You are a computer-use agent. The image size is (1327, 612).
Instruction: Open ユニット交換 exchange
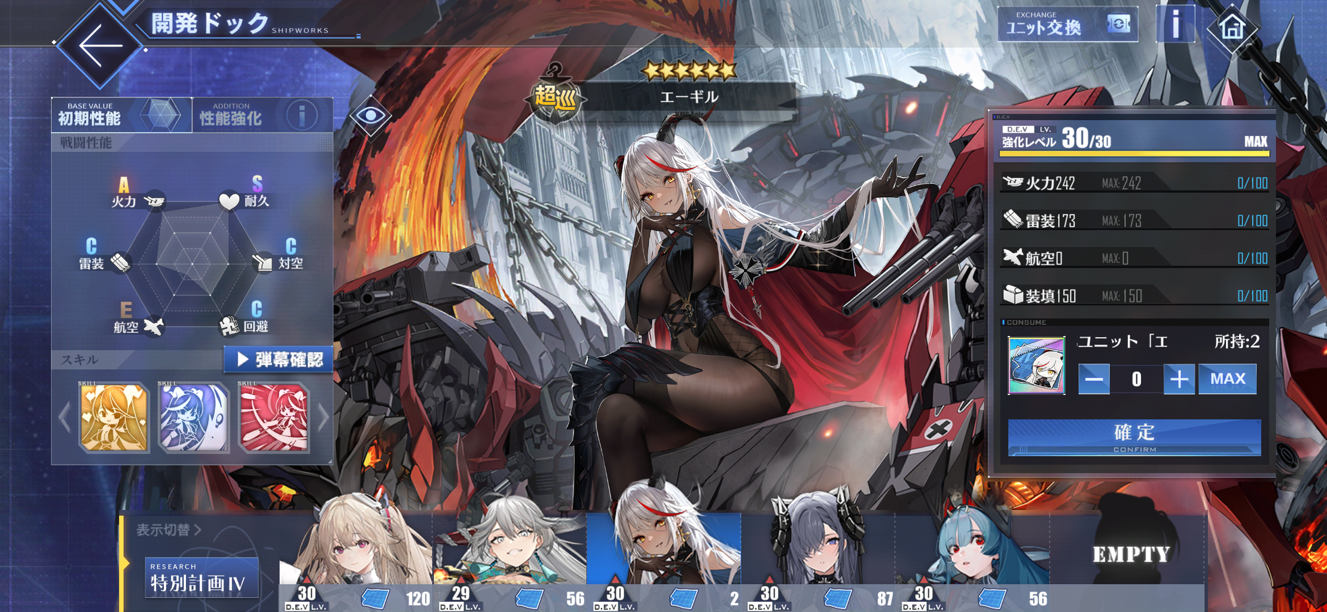point(1067,25)
